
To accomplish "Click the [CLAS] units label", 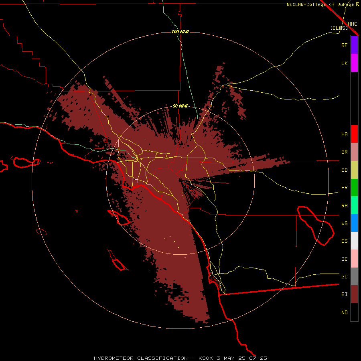I will pos(339,28).
